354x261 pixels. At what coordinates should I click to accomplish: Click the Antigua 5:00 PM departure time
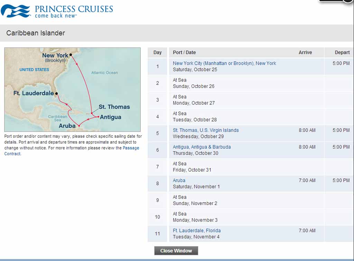341,147
